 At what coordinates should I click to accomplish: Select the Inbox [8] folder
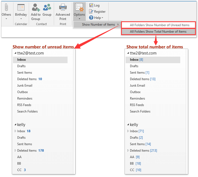click(x=136, y=60)
